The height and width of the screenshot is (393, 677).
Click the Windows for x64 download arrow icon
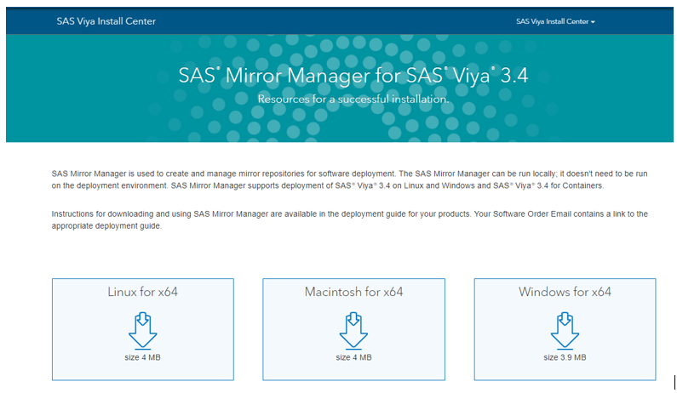click(565, 330)
